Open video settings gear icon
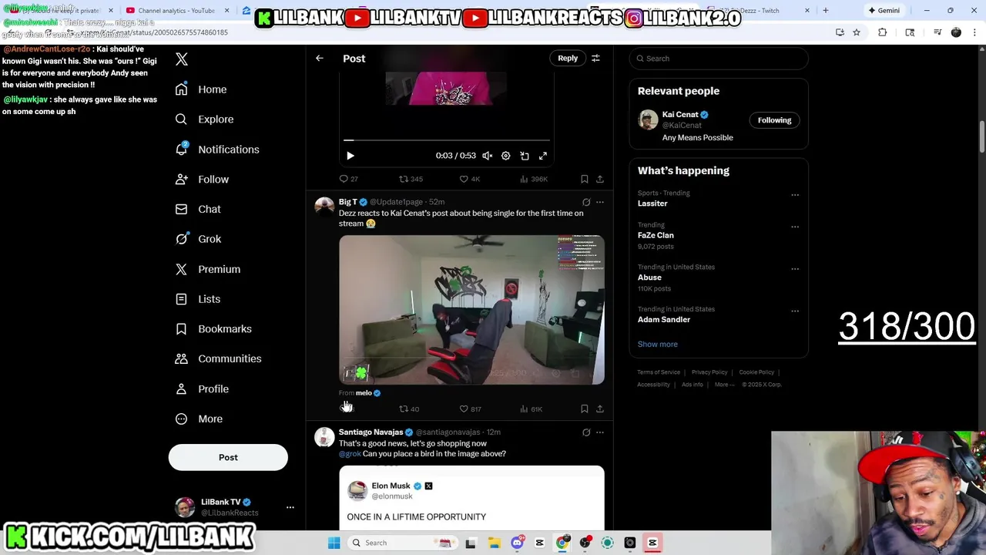Image resolution: width=986 pixels, height=555 pixels. (x=506, y=156)
